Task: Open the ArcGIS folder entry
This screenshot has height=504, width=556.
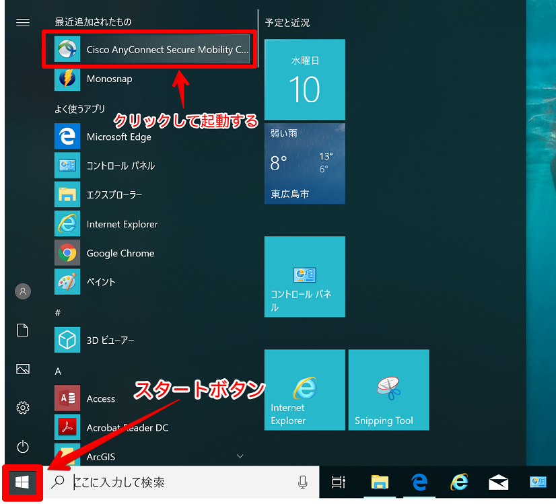Action: coord(101,456)
